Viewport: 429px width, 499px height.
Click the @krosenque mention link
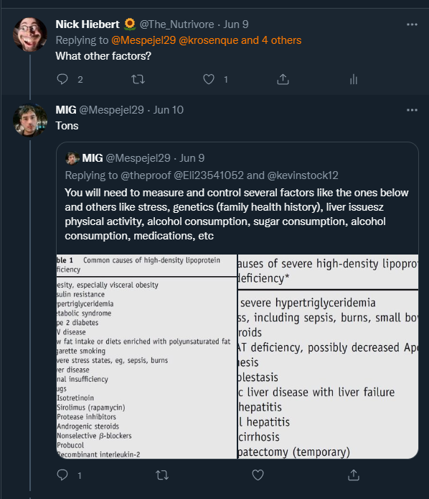tap(208, 40)
